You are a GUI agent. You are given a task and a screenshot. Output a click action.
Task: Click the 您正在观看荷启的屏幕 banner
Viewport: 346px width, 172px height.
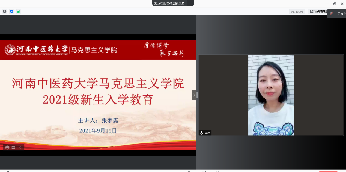click(169, 3)
